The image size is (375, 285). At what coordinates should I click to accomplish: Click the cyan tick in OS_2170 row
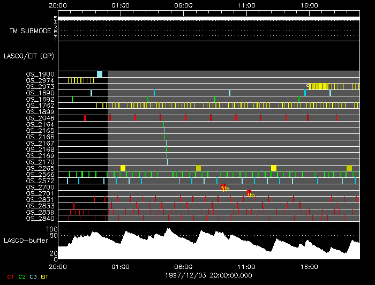pyautogui.click(x=168, y=162)
